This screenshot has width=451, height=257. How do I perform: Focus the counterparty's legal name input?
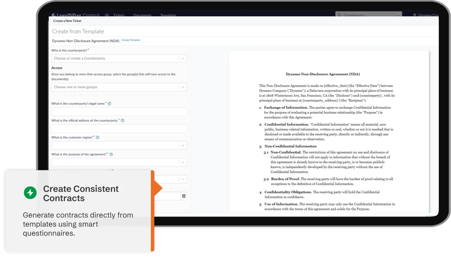(119, 111)
